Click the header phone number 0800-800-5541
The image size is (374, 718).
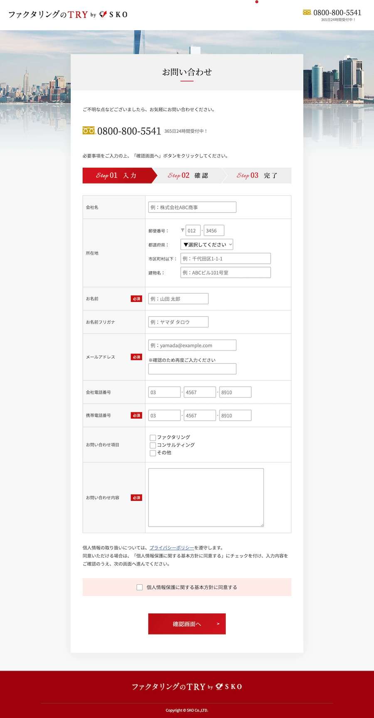[337, 12]
